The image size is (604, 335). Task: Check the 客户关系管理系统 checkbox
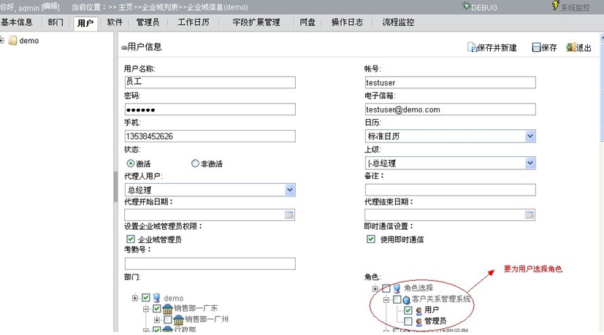pyautogui.click(x=397, y=299)
